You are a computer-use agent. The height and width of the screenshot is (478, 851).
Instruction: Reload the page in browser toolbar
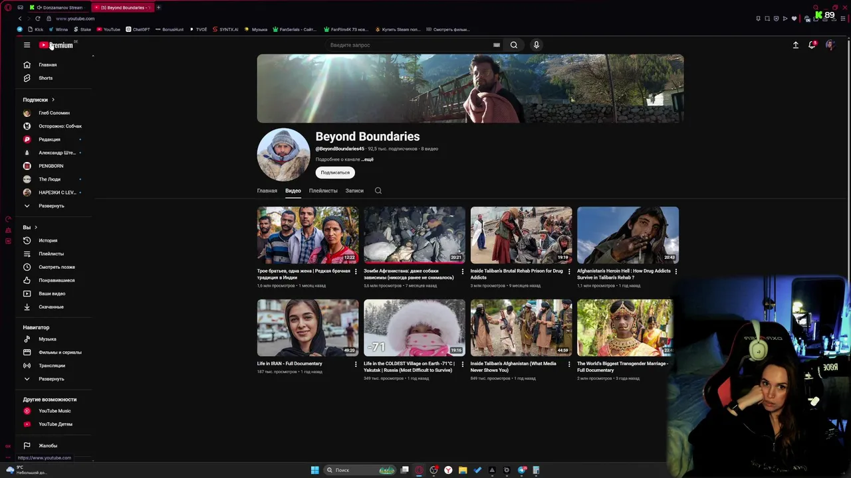coord(38,19)
